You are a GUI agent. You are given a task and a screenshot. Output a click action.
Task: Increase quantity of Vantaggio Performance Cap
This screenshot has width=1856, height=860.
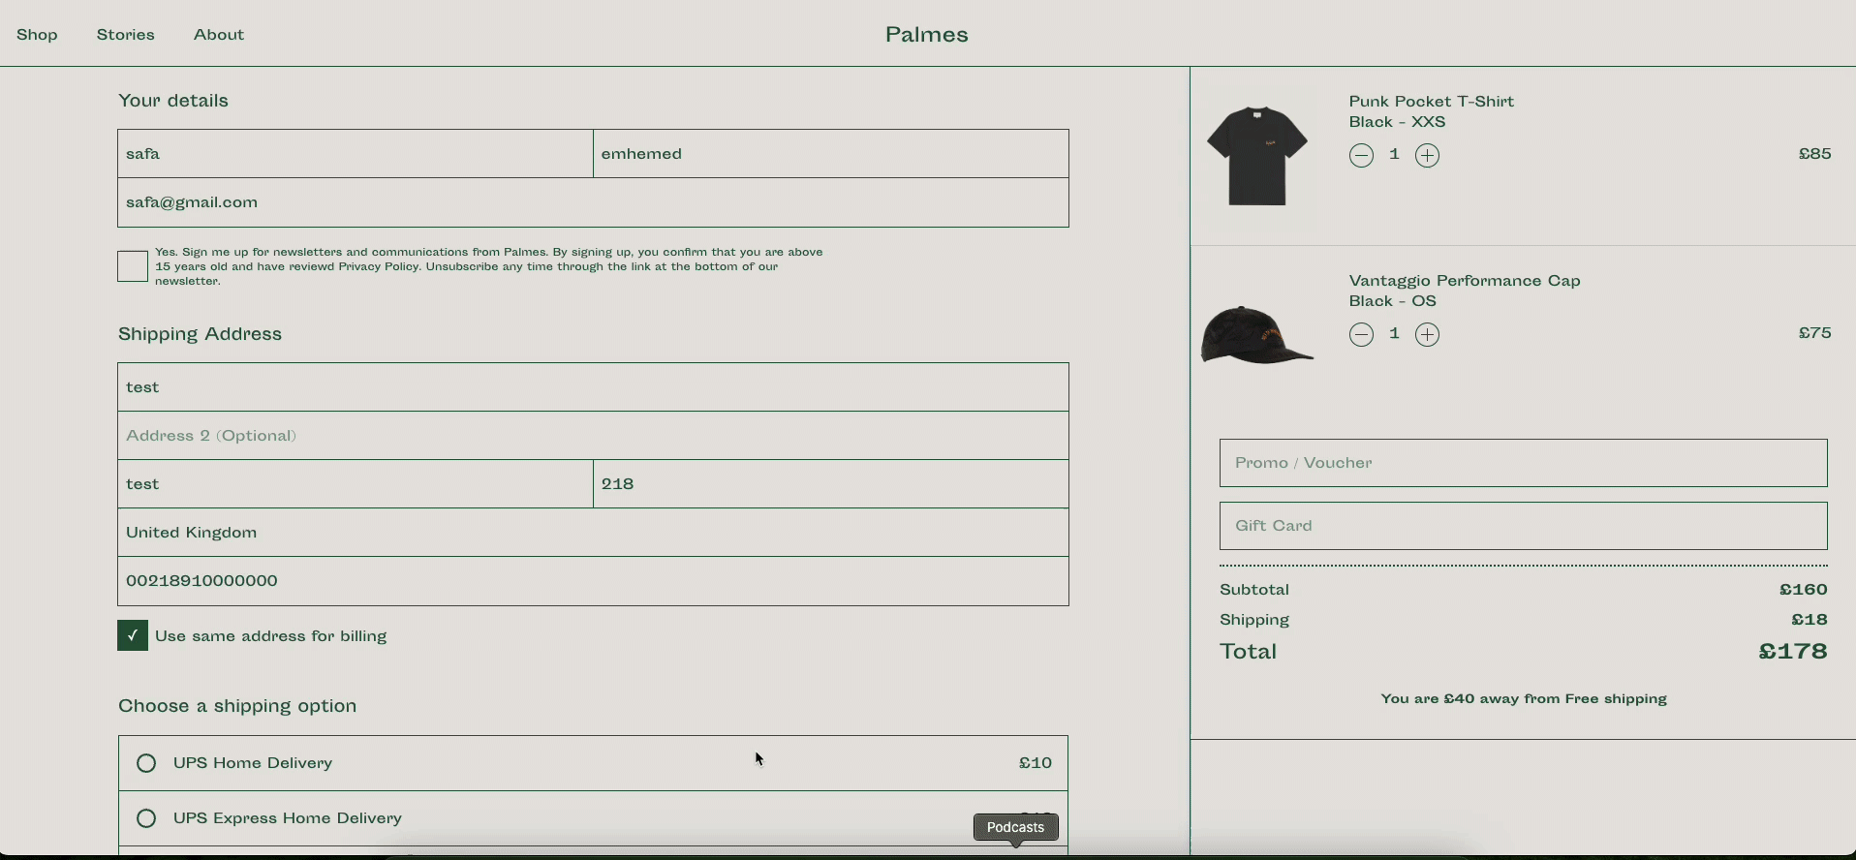coord(1427,334)
